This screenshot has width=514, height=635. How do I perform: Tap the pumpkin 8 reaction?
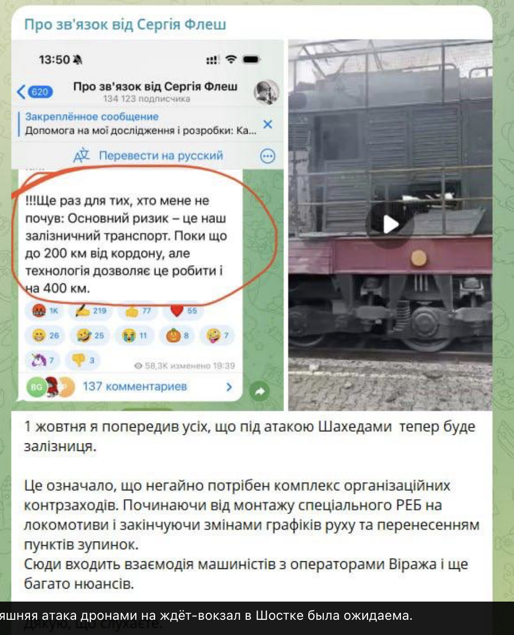pos(178,335)
